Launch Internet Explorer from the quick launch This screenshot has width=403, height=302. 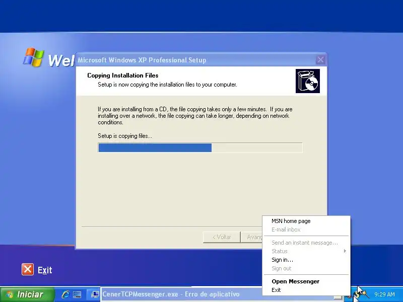click(x=65, y=294)
